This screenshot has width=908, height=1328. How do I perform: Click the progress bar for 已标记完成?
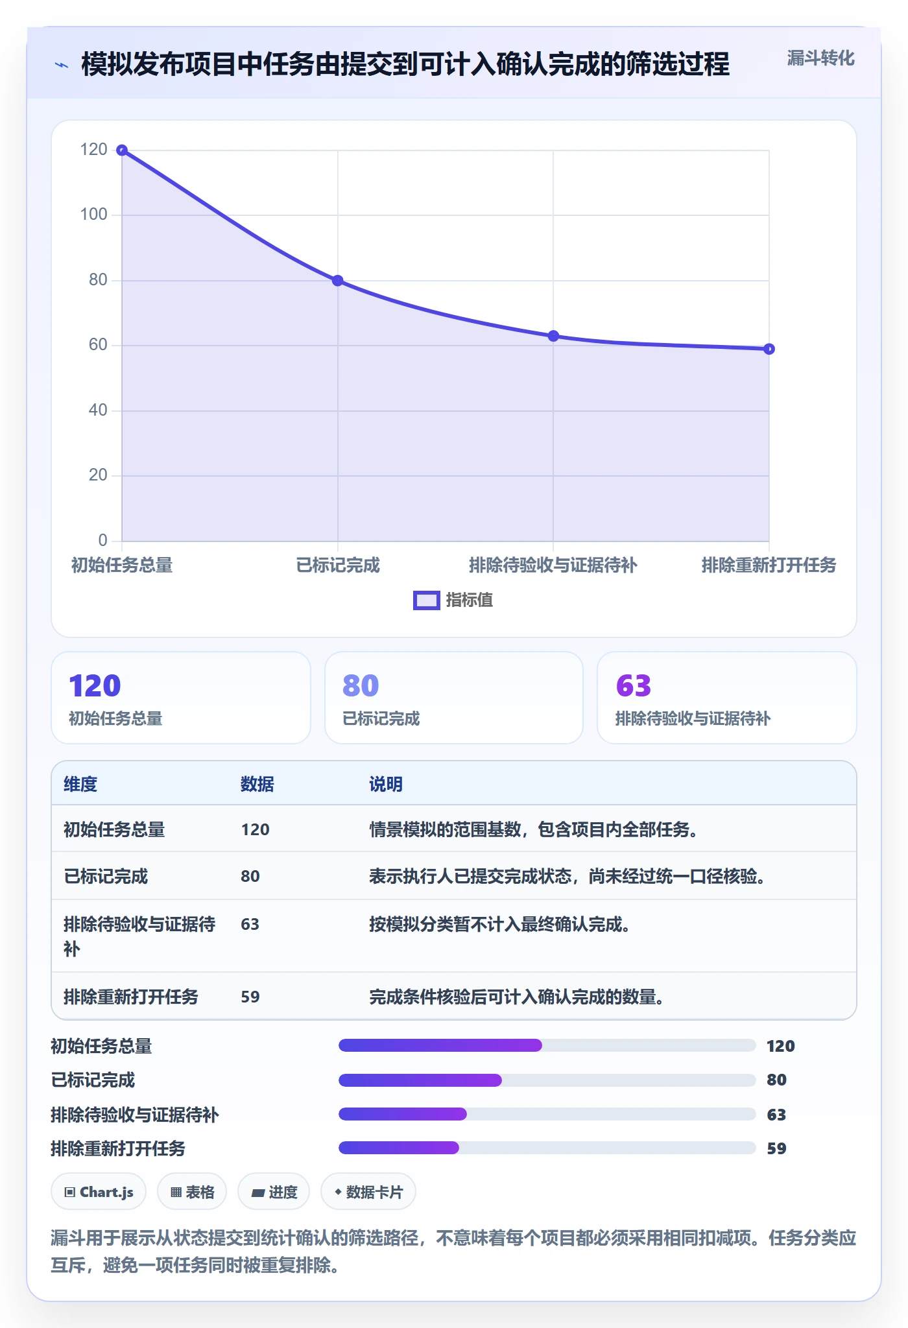click(547, 1080)
